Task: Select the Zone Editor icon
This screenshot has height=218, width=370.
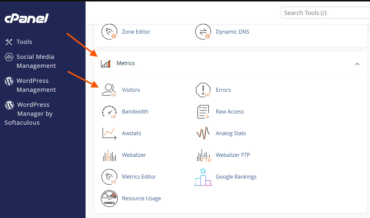Action: (x=109, y=32)
